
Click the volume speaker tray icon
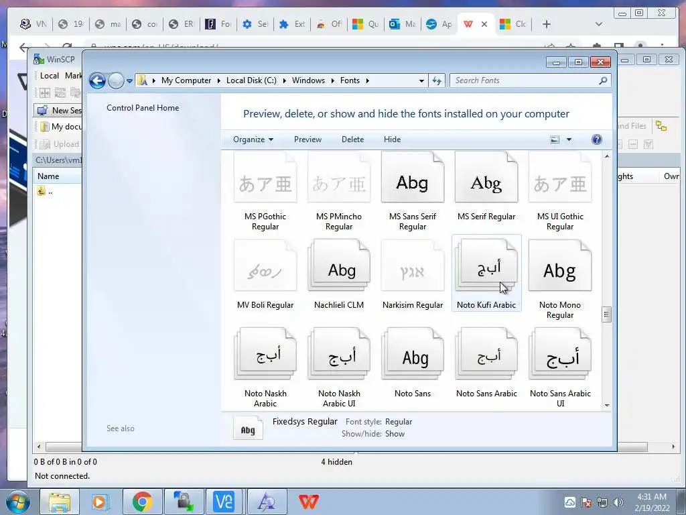618,502
